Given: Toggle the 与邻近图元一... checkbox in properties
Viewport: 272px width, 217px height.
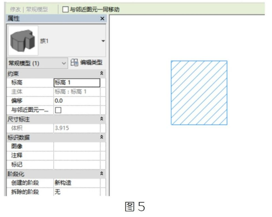Looking at the screenshot, I should click(58, 110).
